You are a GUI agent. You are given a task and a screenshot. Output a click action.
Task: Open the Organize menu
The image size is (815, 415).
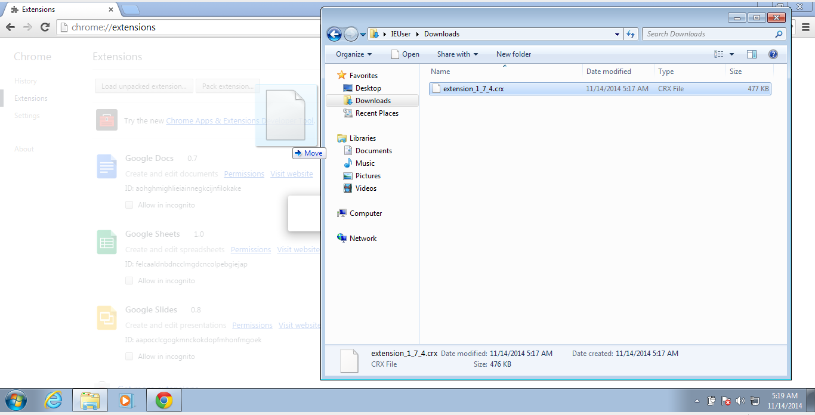pos(354,54)
